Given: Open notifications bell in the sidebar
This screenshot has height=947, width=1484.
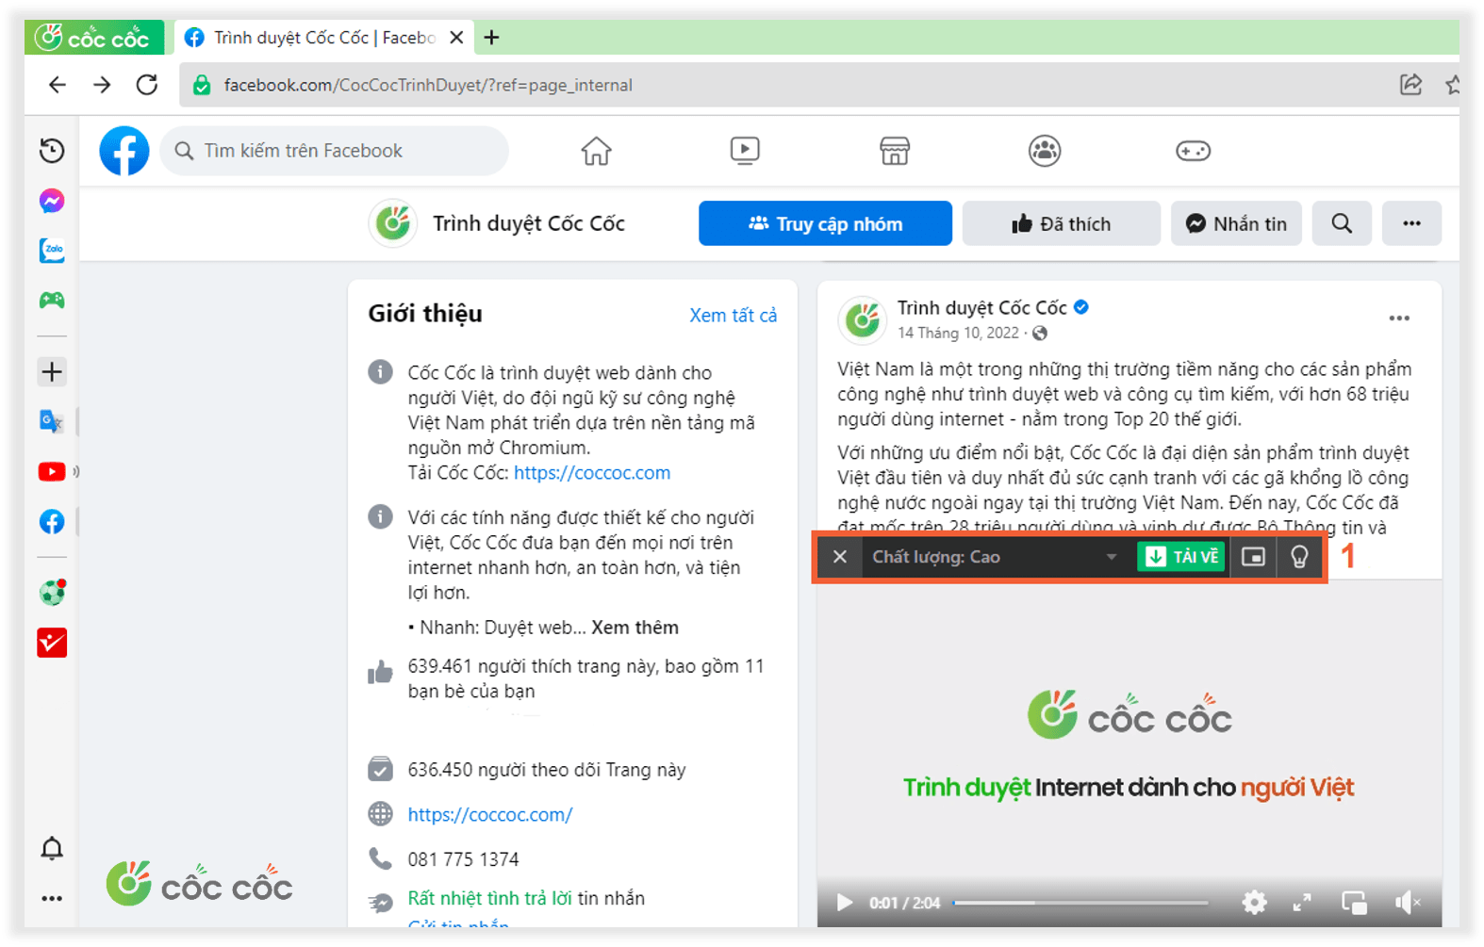Looking at the screenshot, I should click(x=52, y=848).
